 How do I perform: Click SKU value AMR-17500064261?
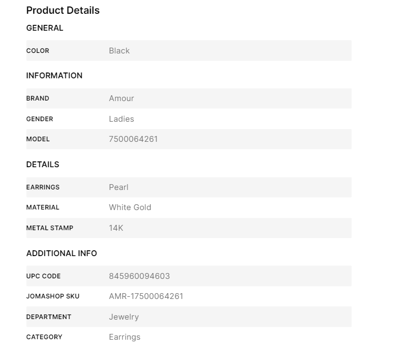146,296
